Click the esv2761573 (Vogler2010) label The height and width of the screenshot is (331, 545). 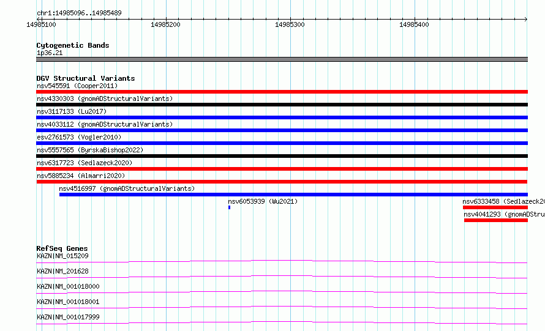(79, 137)
